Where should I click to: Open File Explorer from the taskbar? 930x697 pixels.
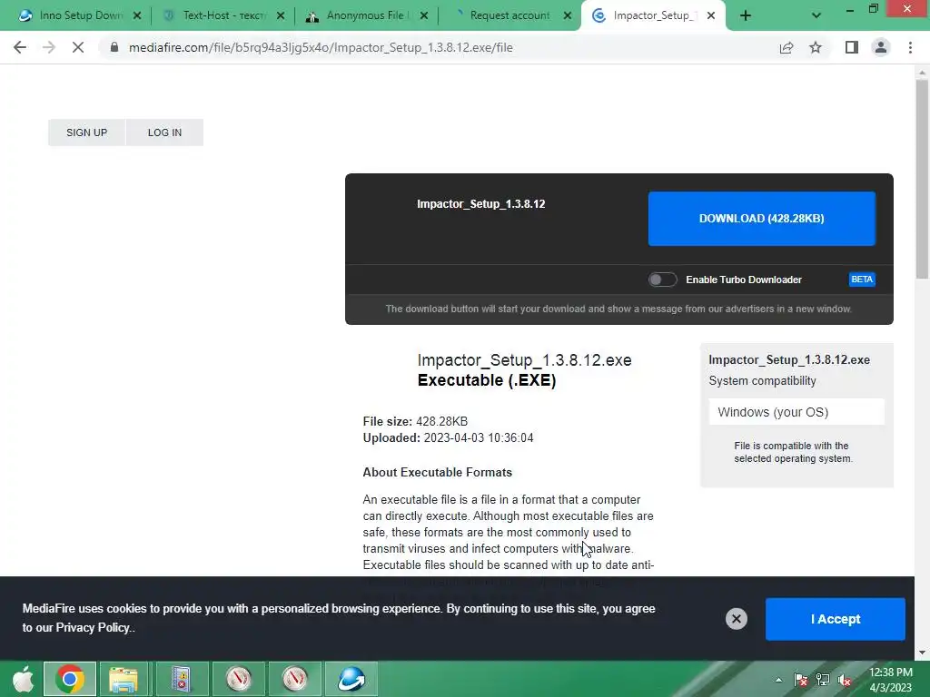pyautogui.click(x=124, y=679)
